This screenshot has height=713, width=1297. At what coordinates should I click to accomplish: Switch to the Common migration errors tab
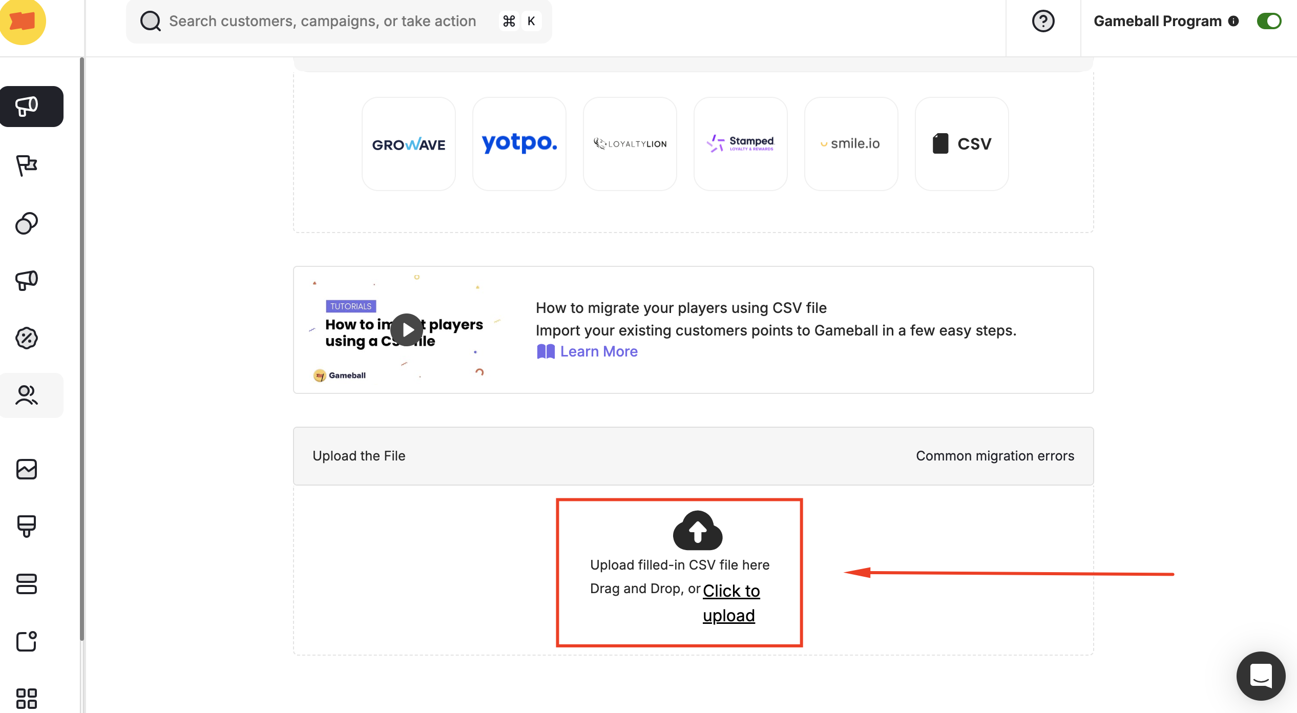click(x=995, y=456)
